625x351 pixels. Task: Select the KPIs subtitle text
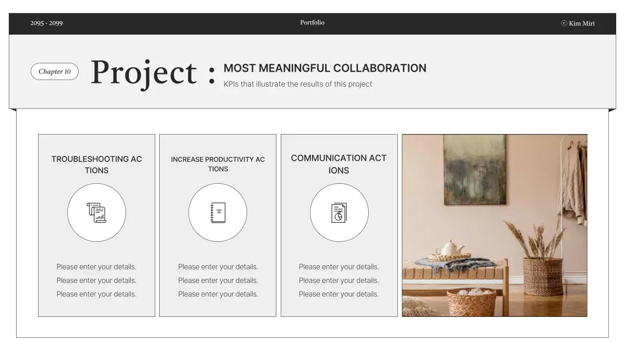click(298, 84)
